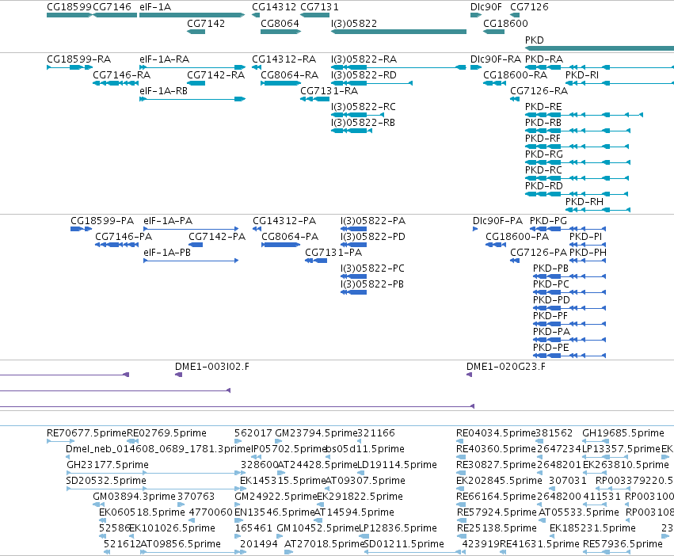Select the long l(3)05822 gene bar
The width and height of the screenshot is (674, 556).
[x=399, y=32]
